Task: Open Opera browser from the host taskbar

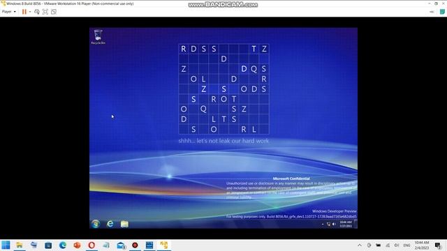Action: tap(91, 245)
